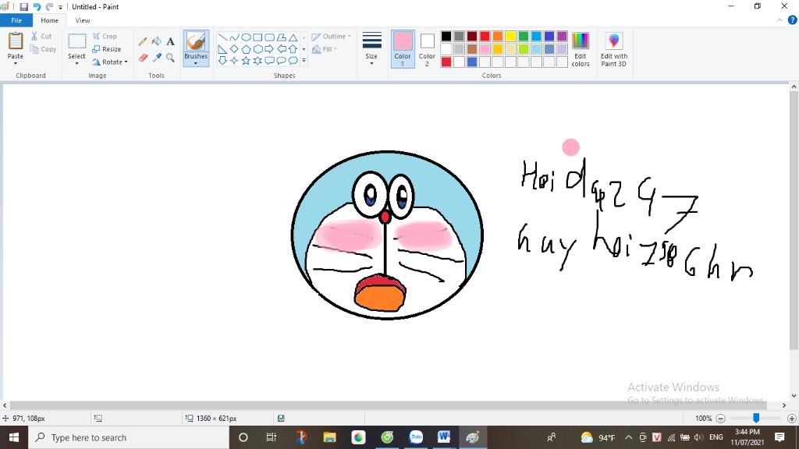The height and width of the screenshot is (449, 799).
Task: Click the Copy button
Action: (x=43, y=49)
